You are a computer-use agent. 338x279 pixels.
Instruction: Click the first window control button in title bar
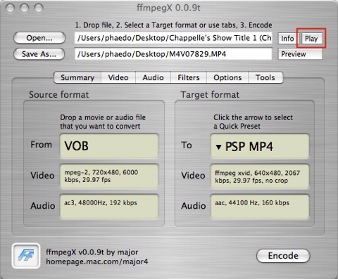pos(10,8)
